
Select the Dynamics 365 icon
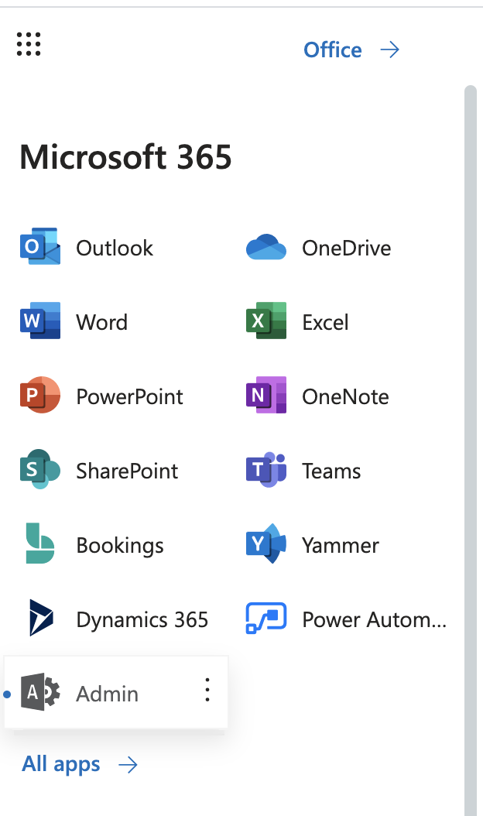click(39, 619)
